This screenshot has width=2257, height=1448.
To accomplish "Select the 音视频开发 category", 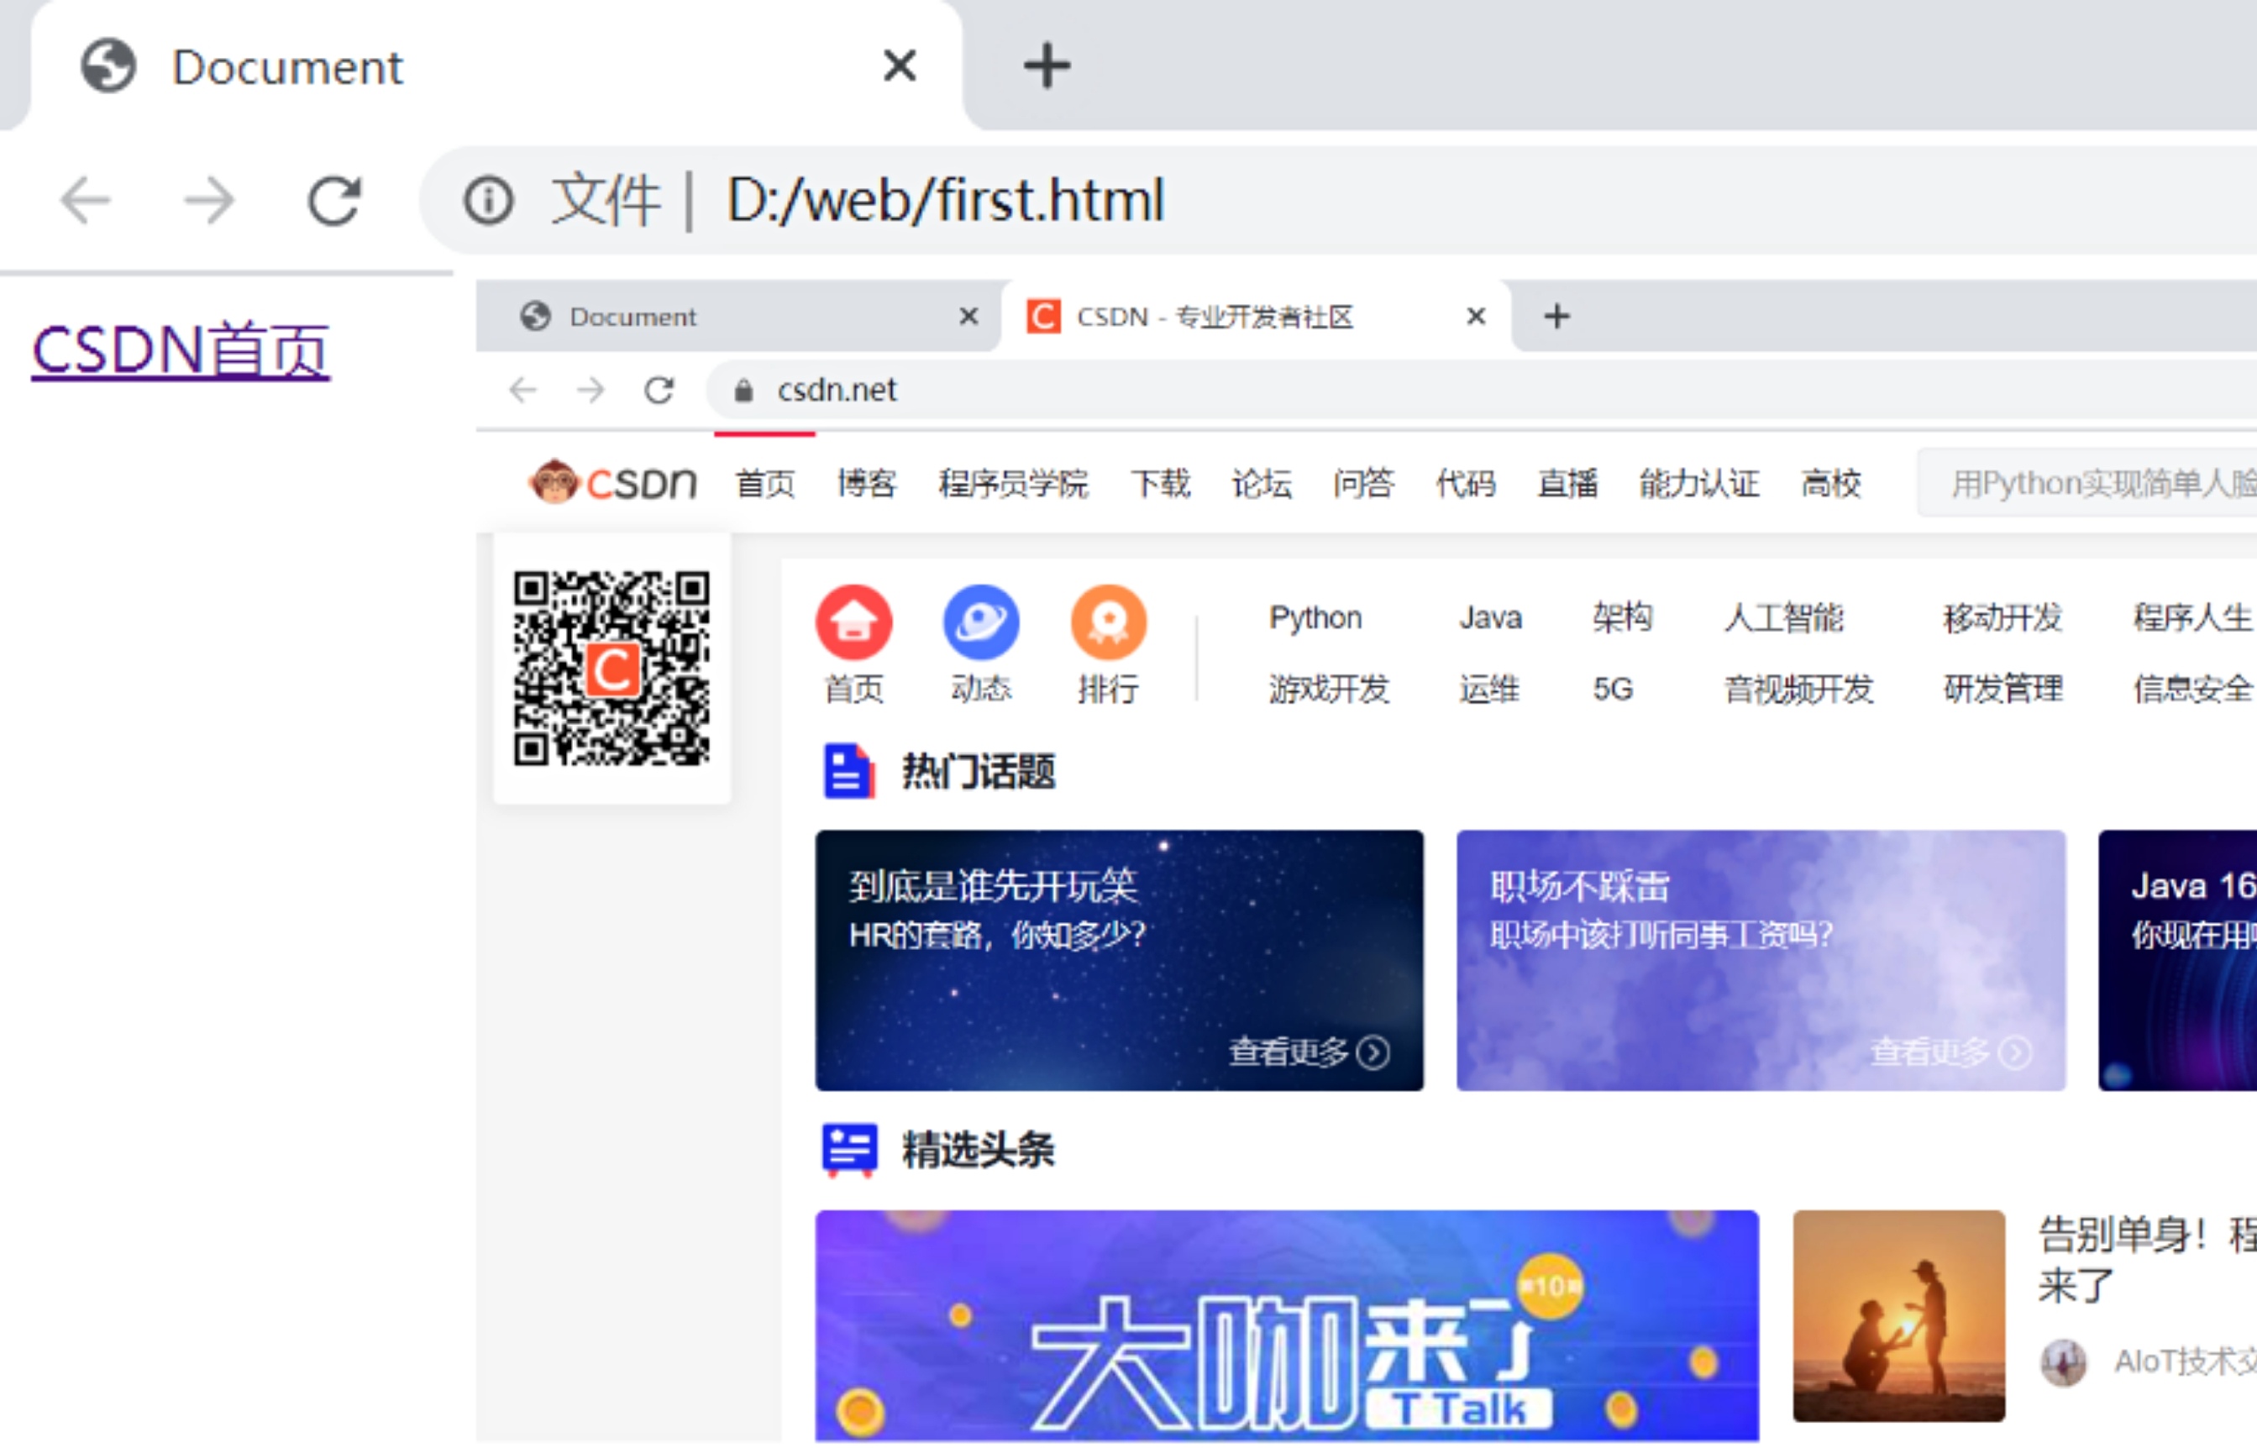I will coord(1799,690).
